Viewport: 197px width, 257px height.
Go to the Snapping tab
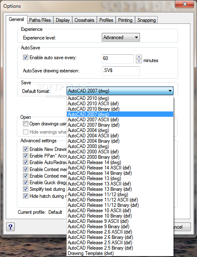click(147, 20)
